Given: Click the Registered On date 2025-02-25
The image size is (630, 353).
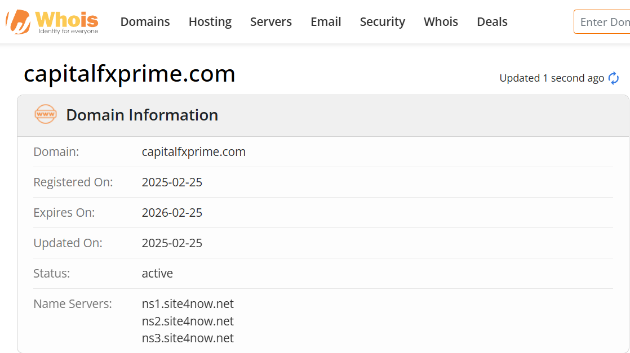Looking at the screenshot, I should [172, 182].
